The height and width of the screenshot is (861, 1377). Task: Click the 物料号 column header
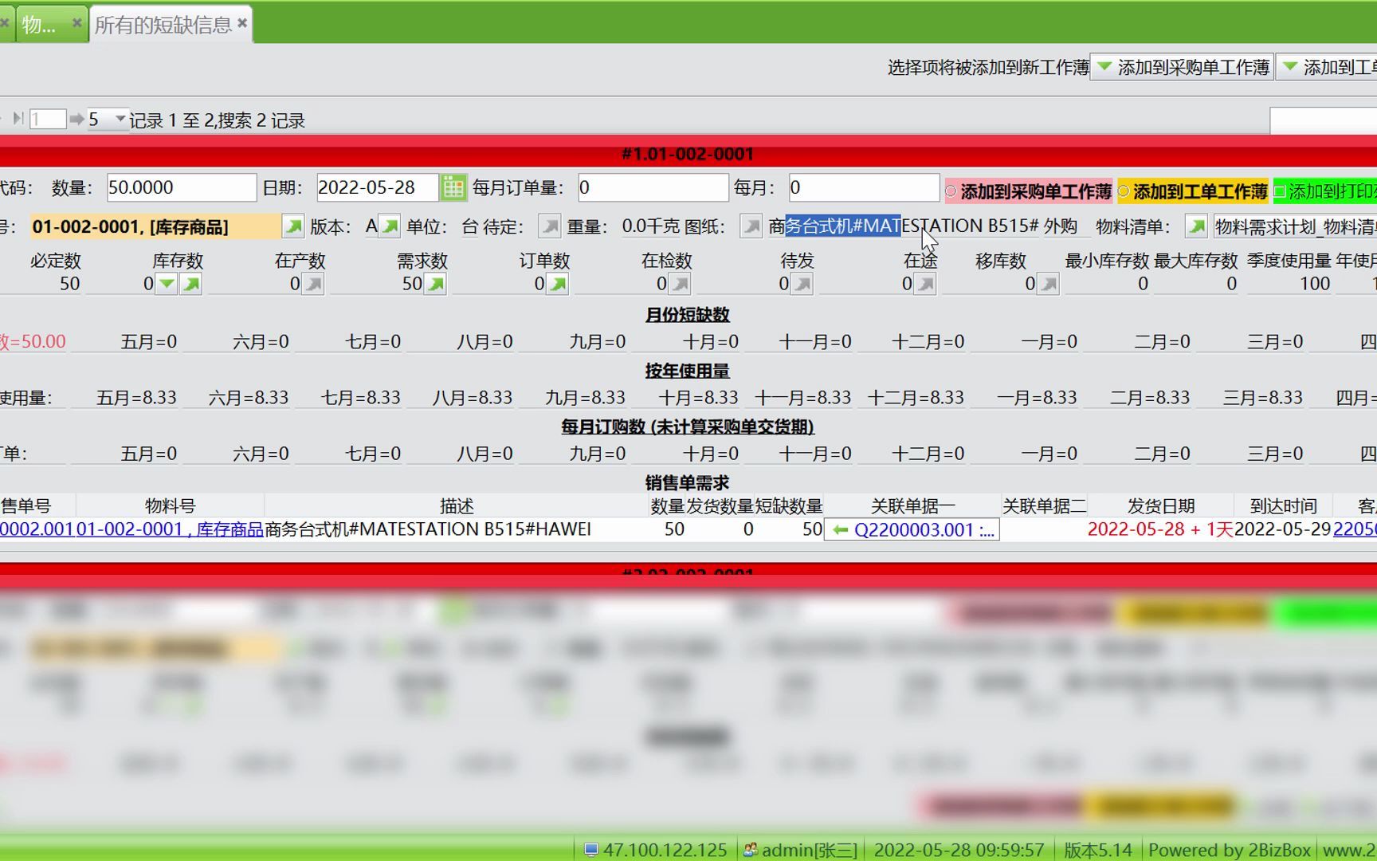(170, 506)
